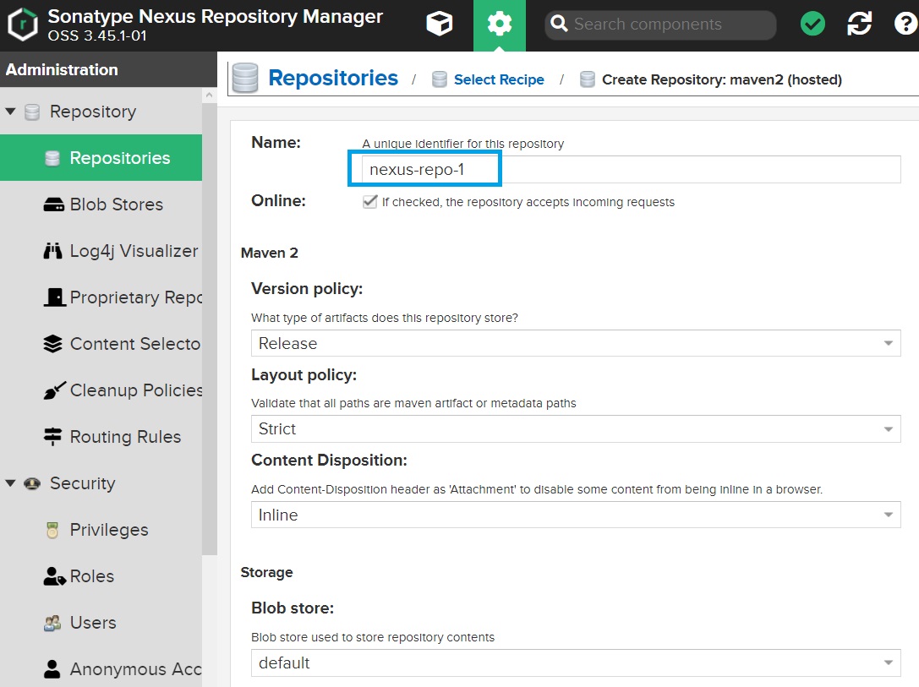Collapse the Repository tree section
The width and height of the screenshot is (919, 687).
10,111
